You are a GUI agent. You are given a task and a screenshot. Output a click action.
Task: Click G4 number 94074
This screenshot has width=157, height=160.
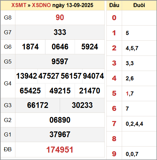(x=93, y=76)
